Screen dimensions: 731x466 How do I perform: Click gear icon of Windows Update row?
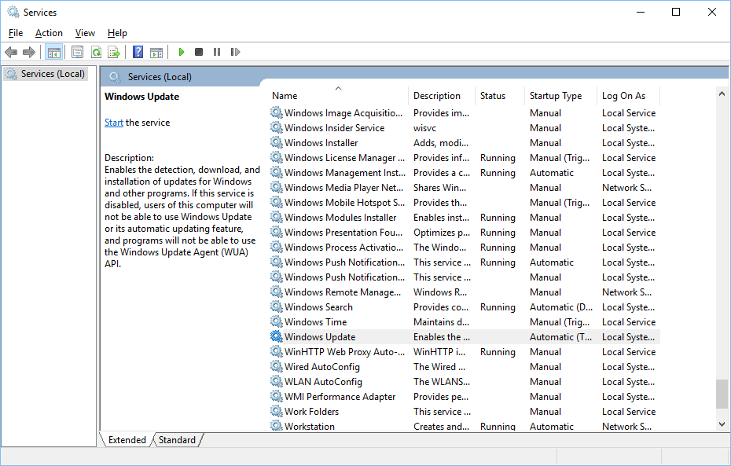point(277,336)
